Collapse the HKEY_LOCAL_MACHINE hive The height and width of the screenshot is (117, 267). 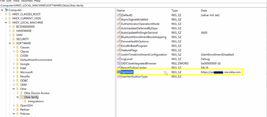click(6, 22)
